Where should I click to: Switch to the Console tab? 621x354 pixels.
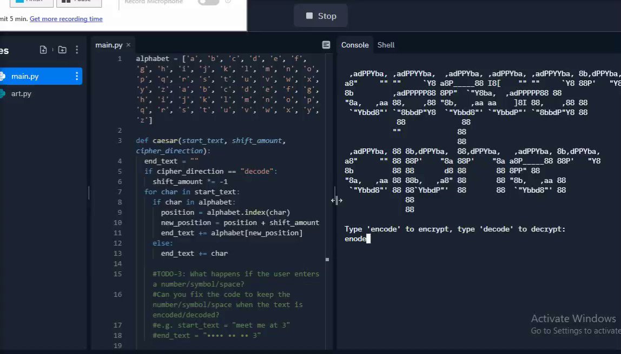(355, 45)
